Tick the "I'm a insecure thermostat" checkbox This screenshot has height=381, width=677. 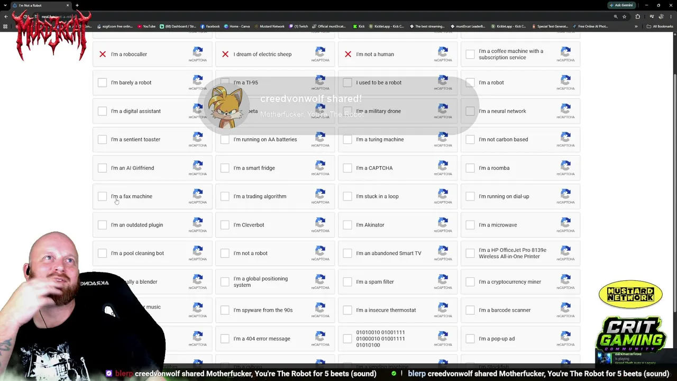tap(348, 310)
